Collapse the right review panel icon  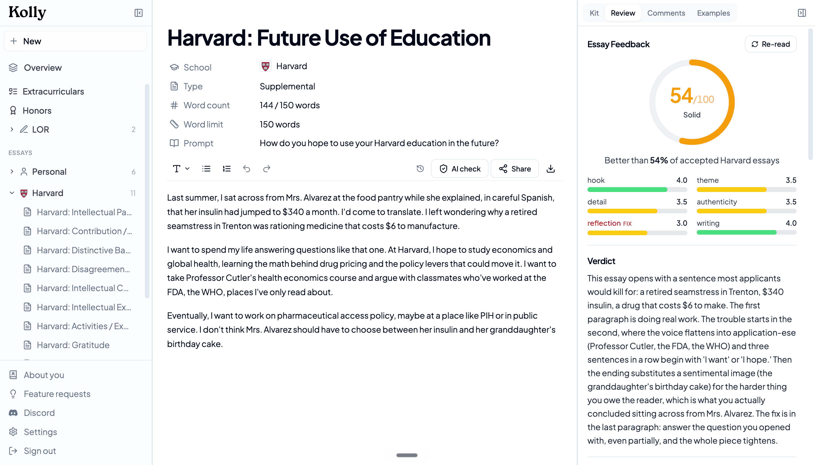(x=802, y=13)
